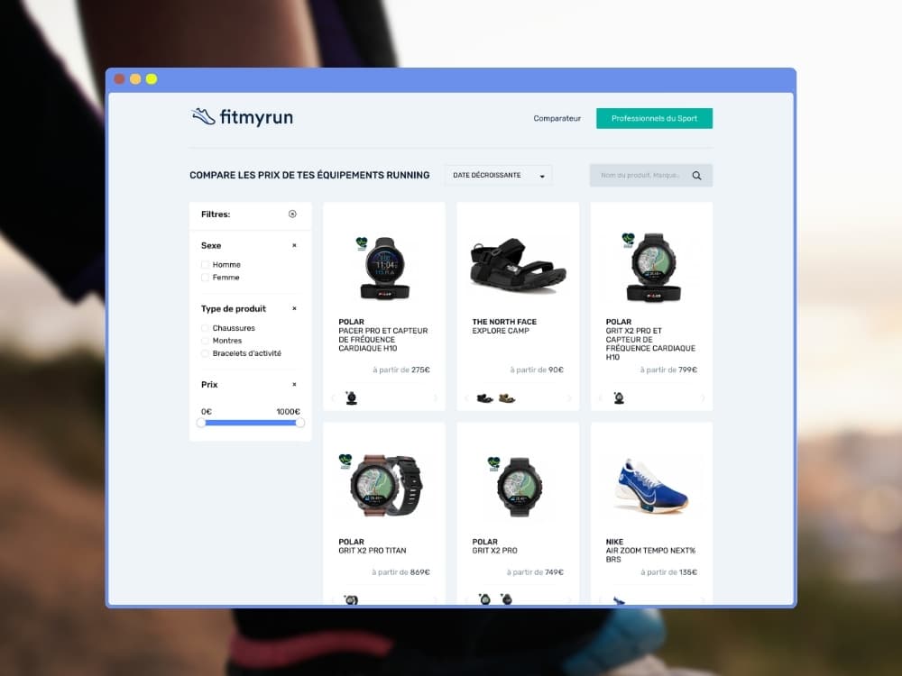Screen dimensions: 902x676
Task: Open the Air Zoom Tempo Next% BRS title
Action: coord(650,554)
